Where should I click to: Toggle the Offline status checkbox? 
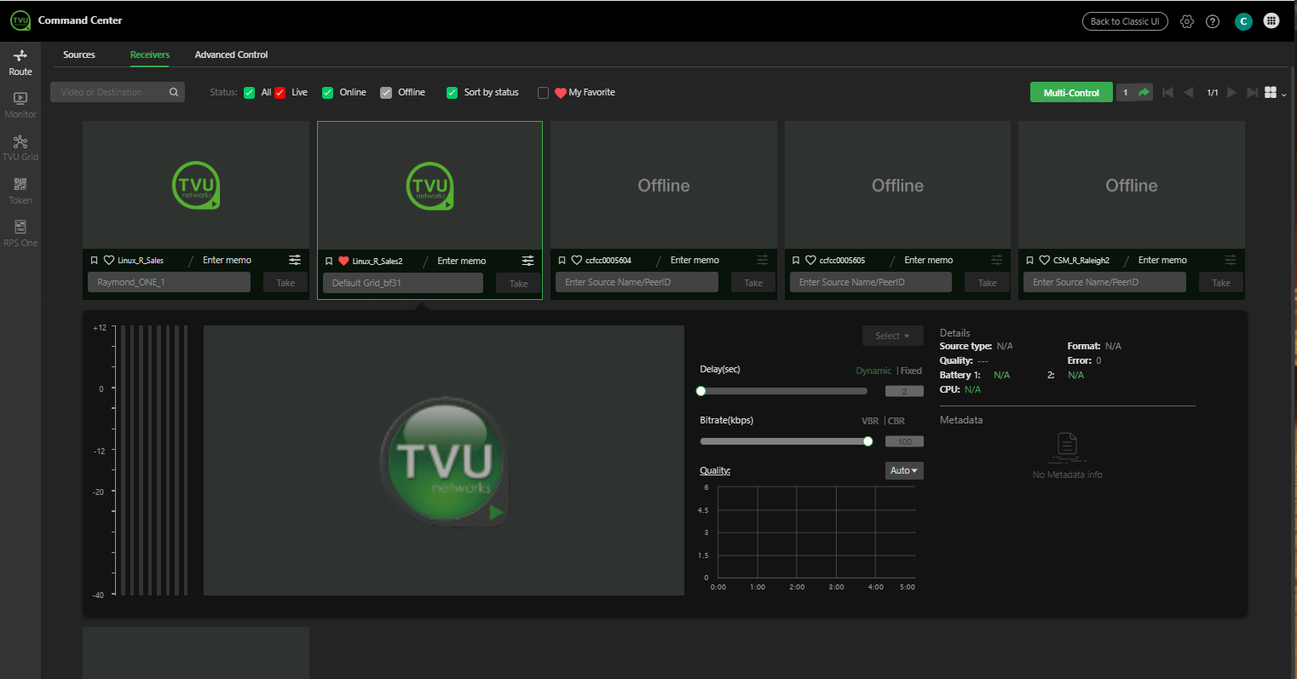click(386, 93)
